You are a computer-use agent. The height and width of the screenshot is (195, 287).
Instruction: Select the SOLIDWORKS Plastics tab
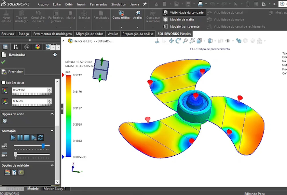point(174,34)
